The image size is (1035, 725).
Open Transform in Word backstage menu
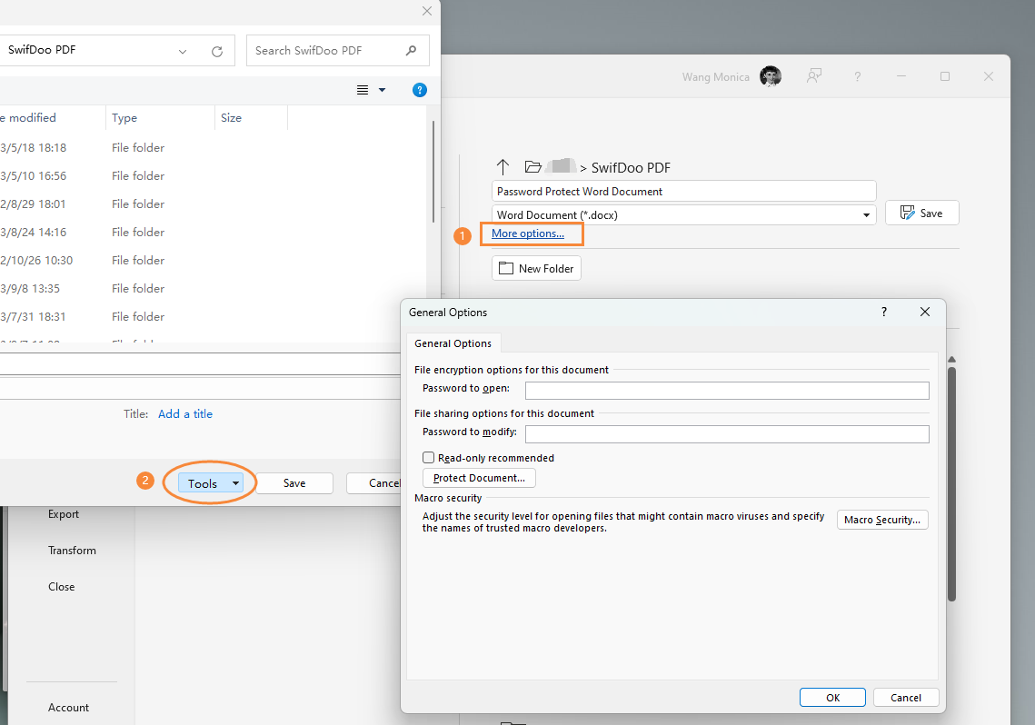point(72,551)
